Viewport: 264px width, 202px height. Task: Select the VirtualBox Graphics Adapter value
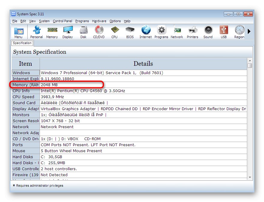click(143, 109)
